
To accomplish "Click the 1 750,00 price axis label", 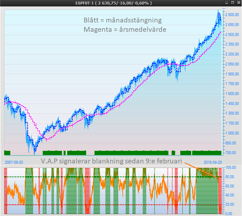I will [x=232, y=84].
